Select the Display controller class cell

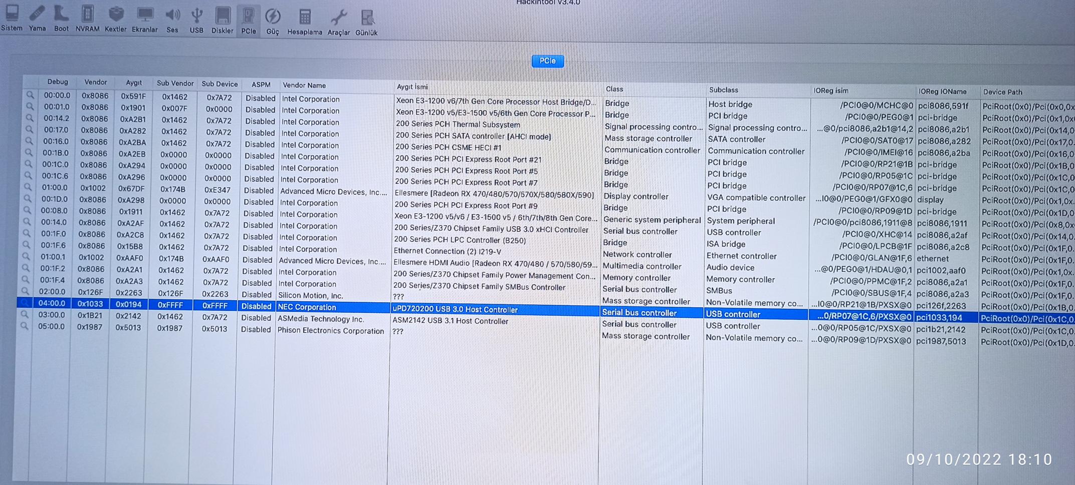(636, 196)
